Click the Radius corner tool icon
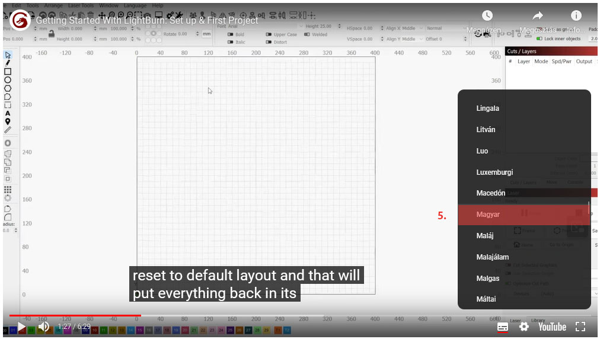 point(8,218)
